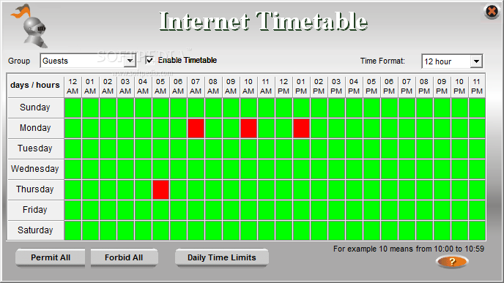The height and width of the screenshot is (283, 504).
Task: Select the Tuesday row header
Action: pos(36,148)
